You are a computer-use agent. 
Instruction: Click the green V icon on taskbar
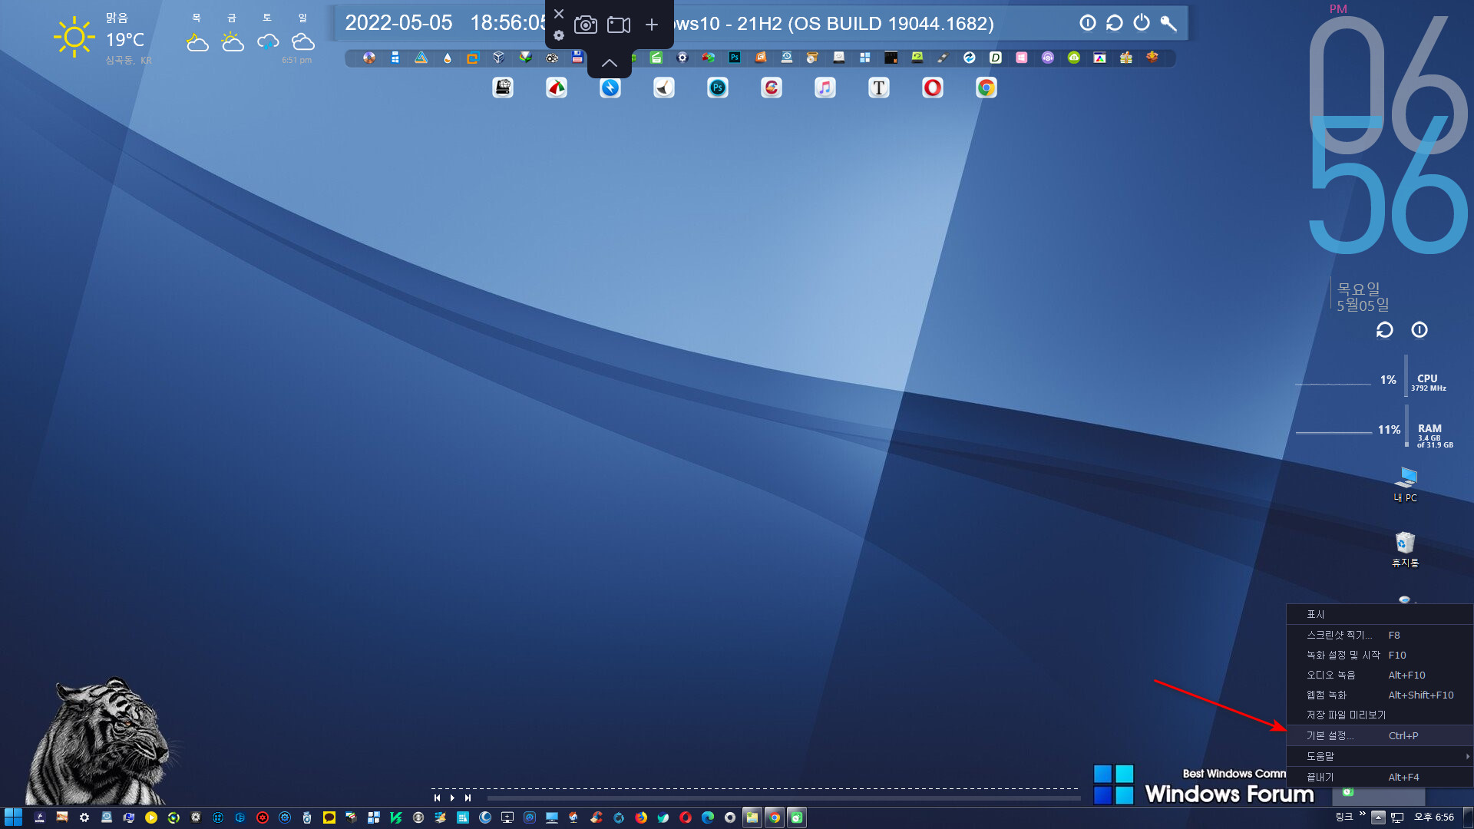(396, 817)
